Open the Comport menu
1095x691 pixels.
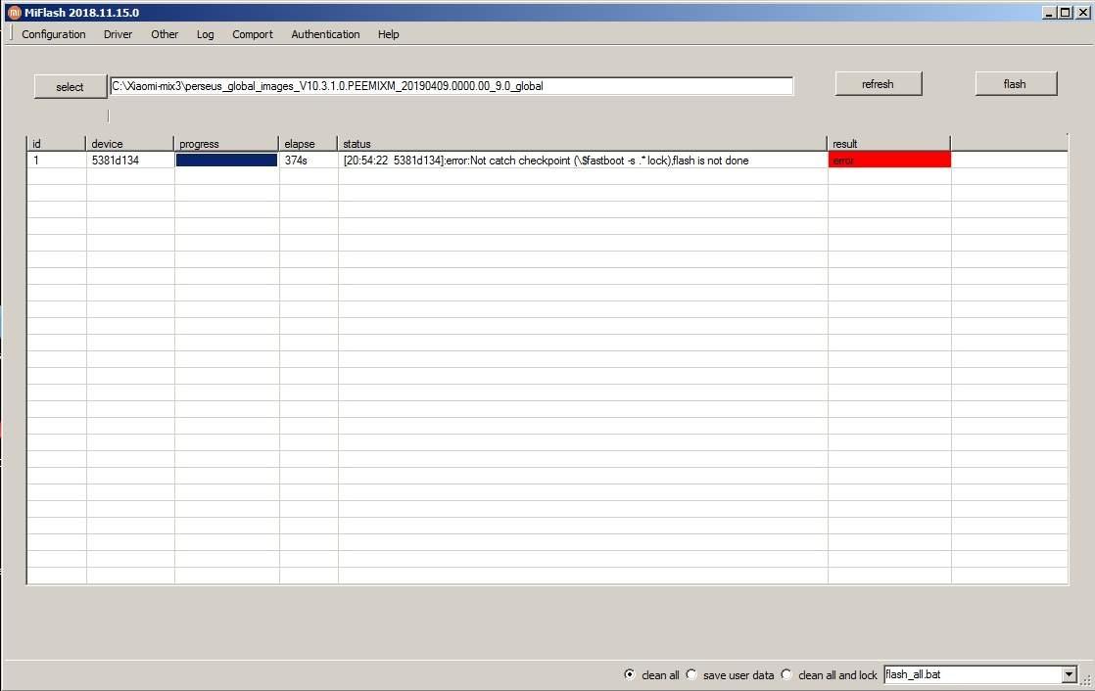point(253,34)
